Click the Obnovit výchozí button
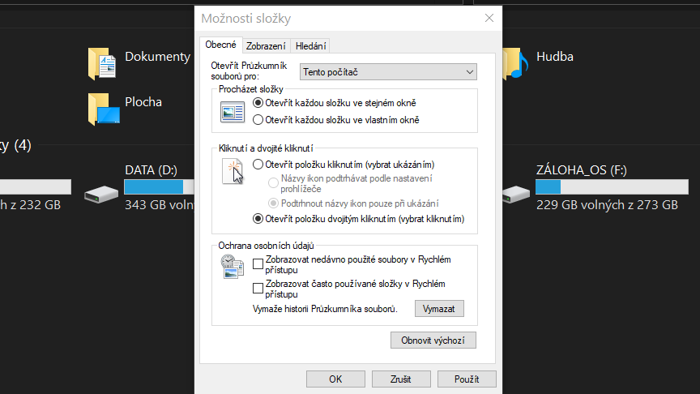700x394 pixels. pos(433,340)
